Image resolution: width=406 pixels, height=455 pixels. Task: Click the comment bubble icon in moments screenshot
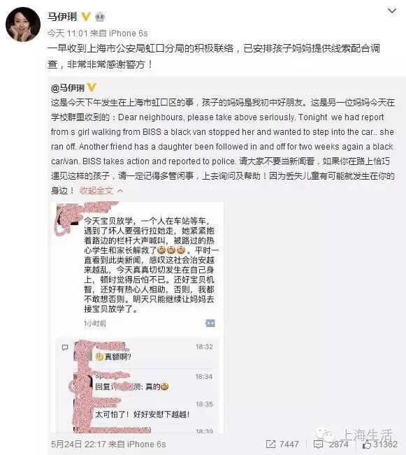click(x=65, y=347)
